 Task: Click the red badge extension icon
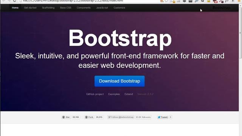[215, 1]
